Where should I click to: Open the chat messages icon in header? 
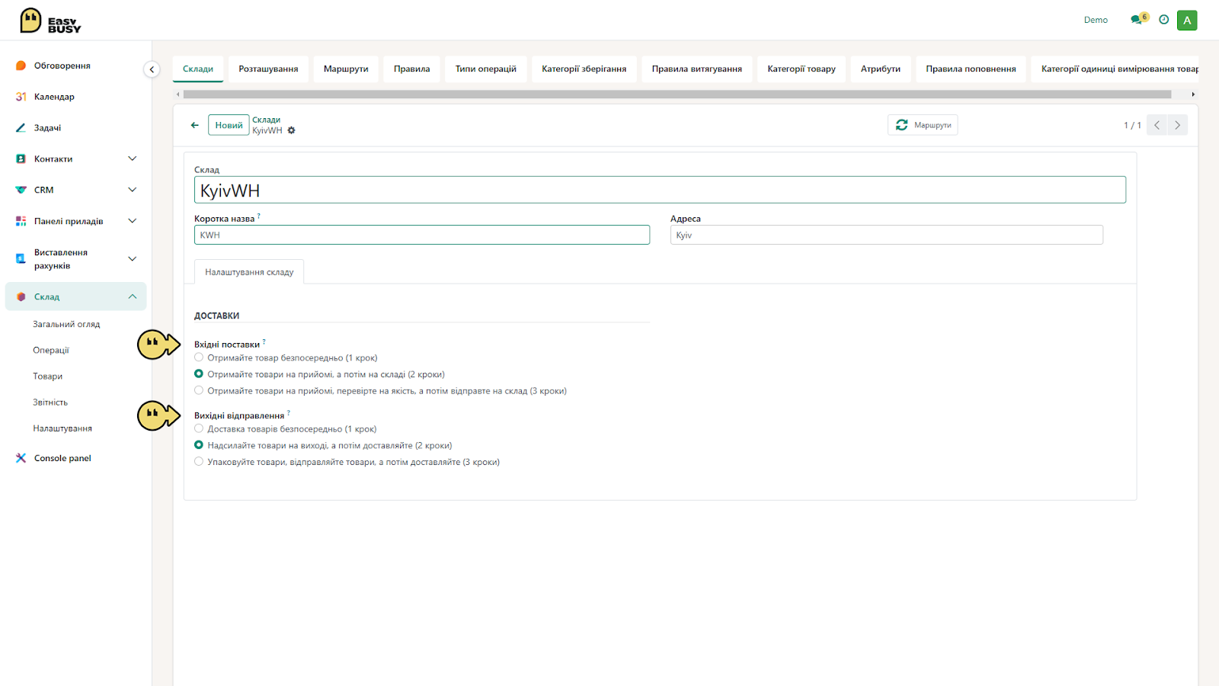tap(1138, 20)
